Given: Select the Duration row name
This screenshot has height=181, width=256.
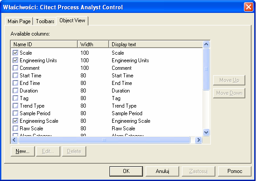Looking at the screenshot, I should (29, 91).
